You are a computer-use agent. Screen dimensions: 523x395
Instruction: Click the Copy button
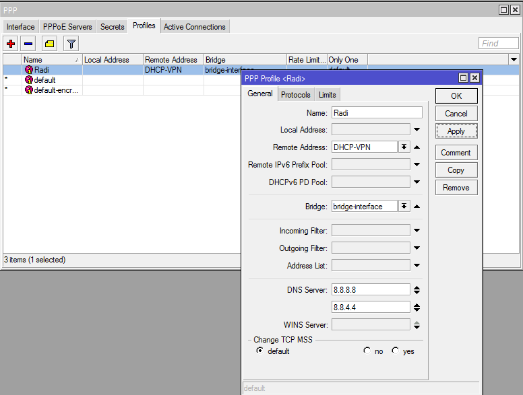click(x=456, y=170)
